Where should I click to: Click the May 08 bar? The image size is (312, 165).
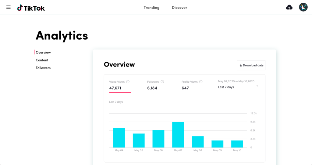(x=198, y=142)
